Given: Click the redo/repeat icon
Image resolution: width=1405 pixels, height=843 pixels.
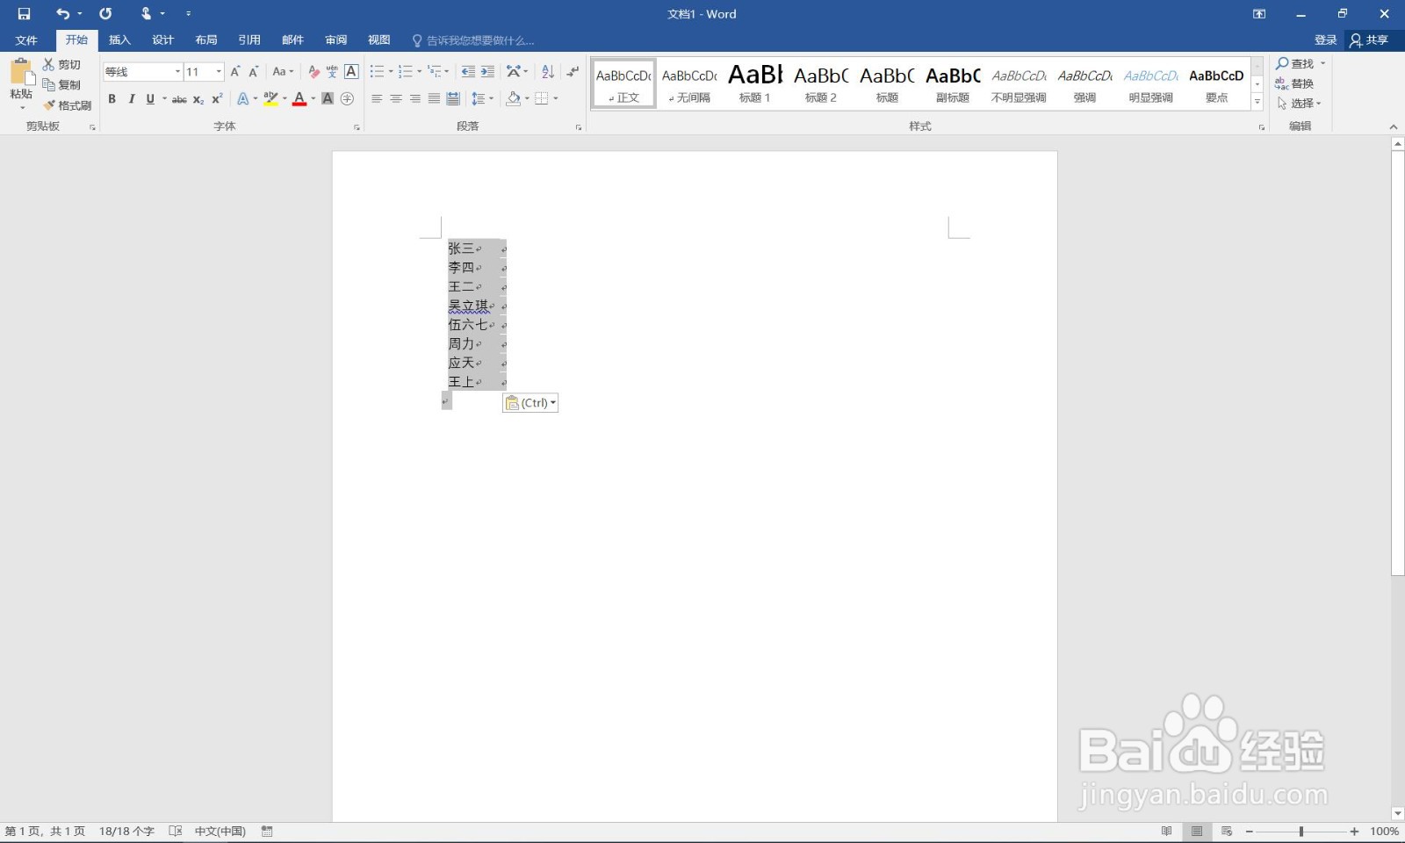Looking at the screenshot, I should tap(105, 14).
